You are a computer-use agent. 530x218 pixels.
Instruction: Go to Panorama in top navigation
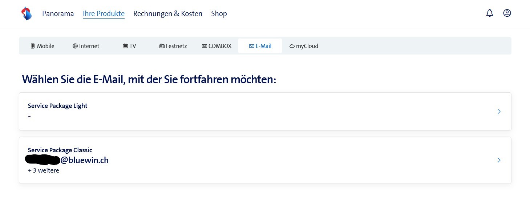(x=58, y=14)
